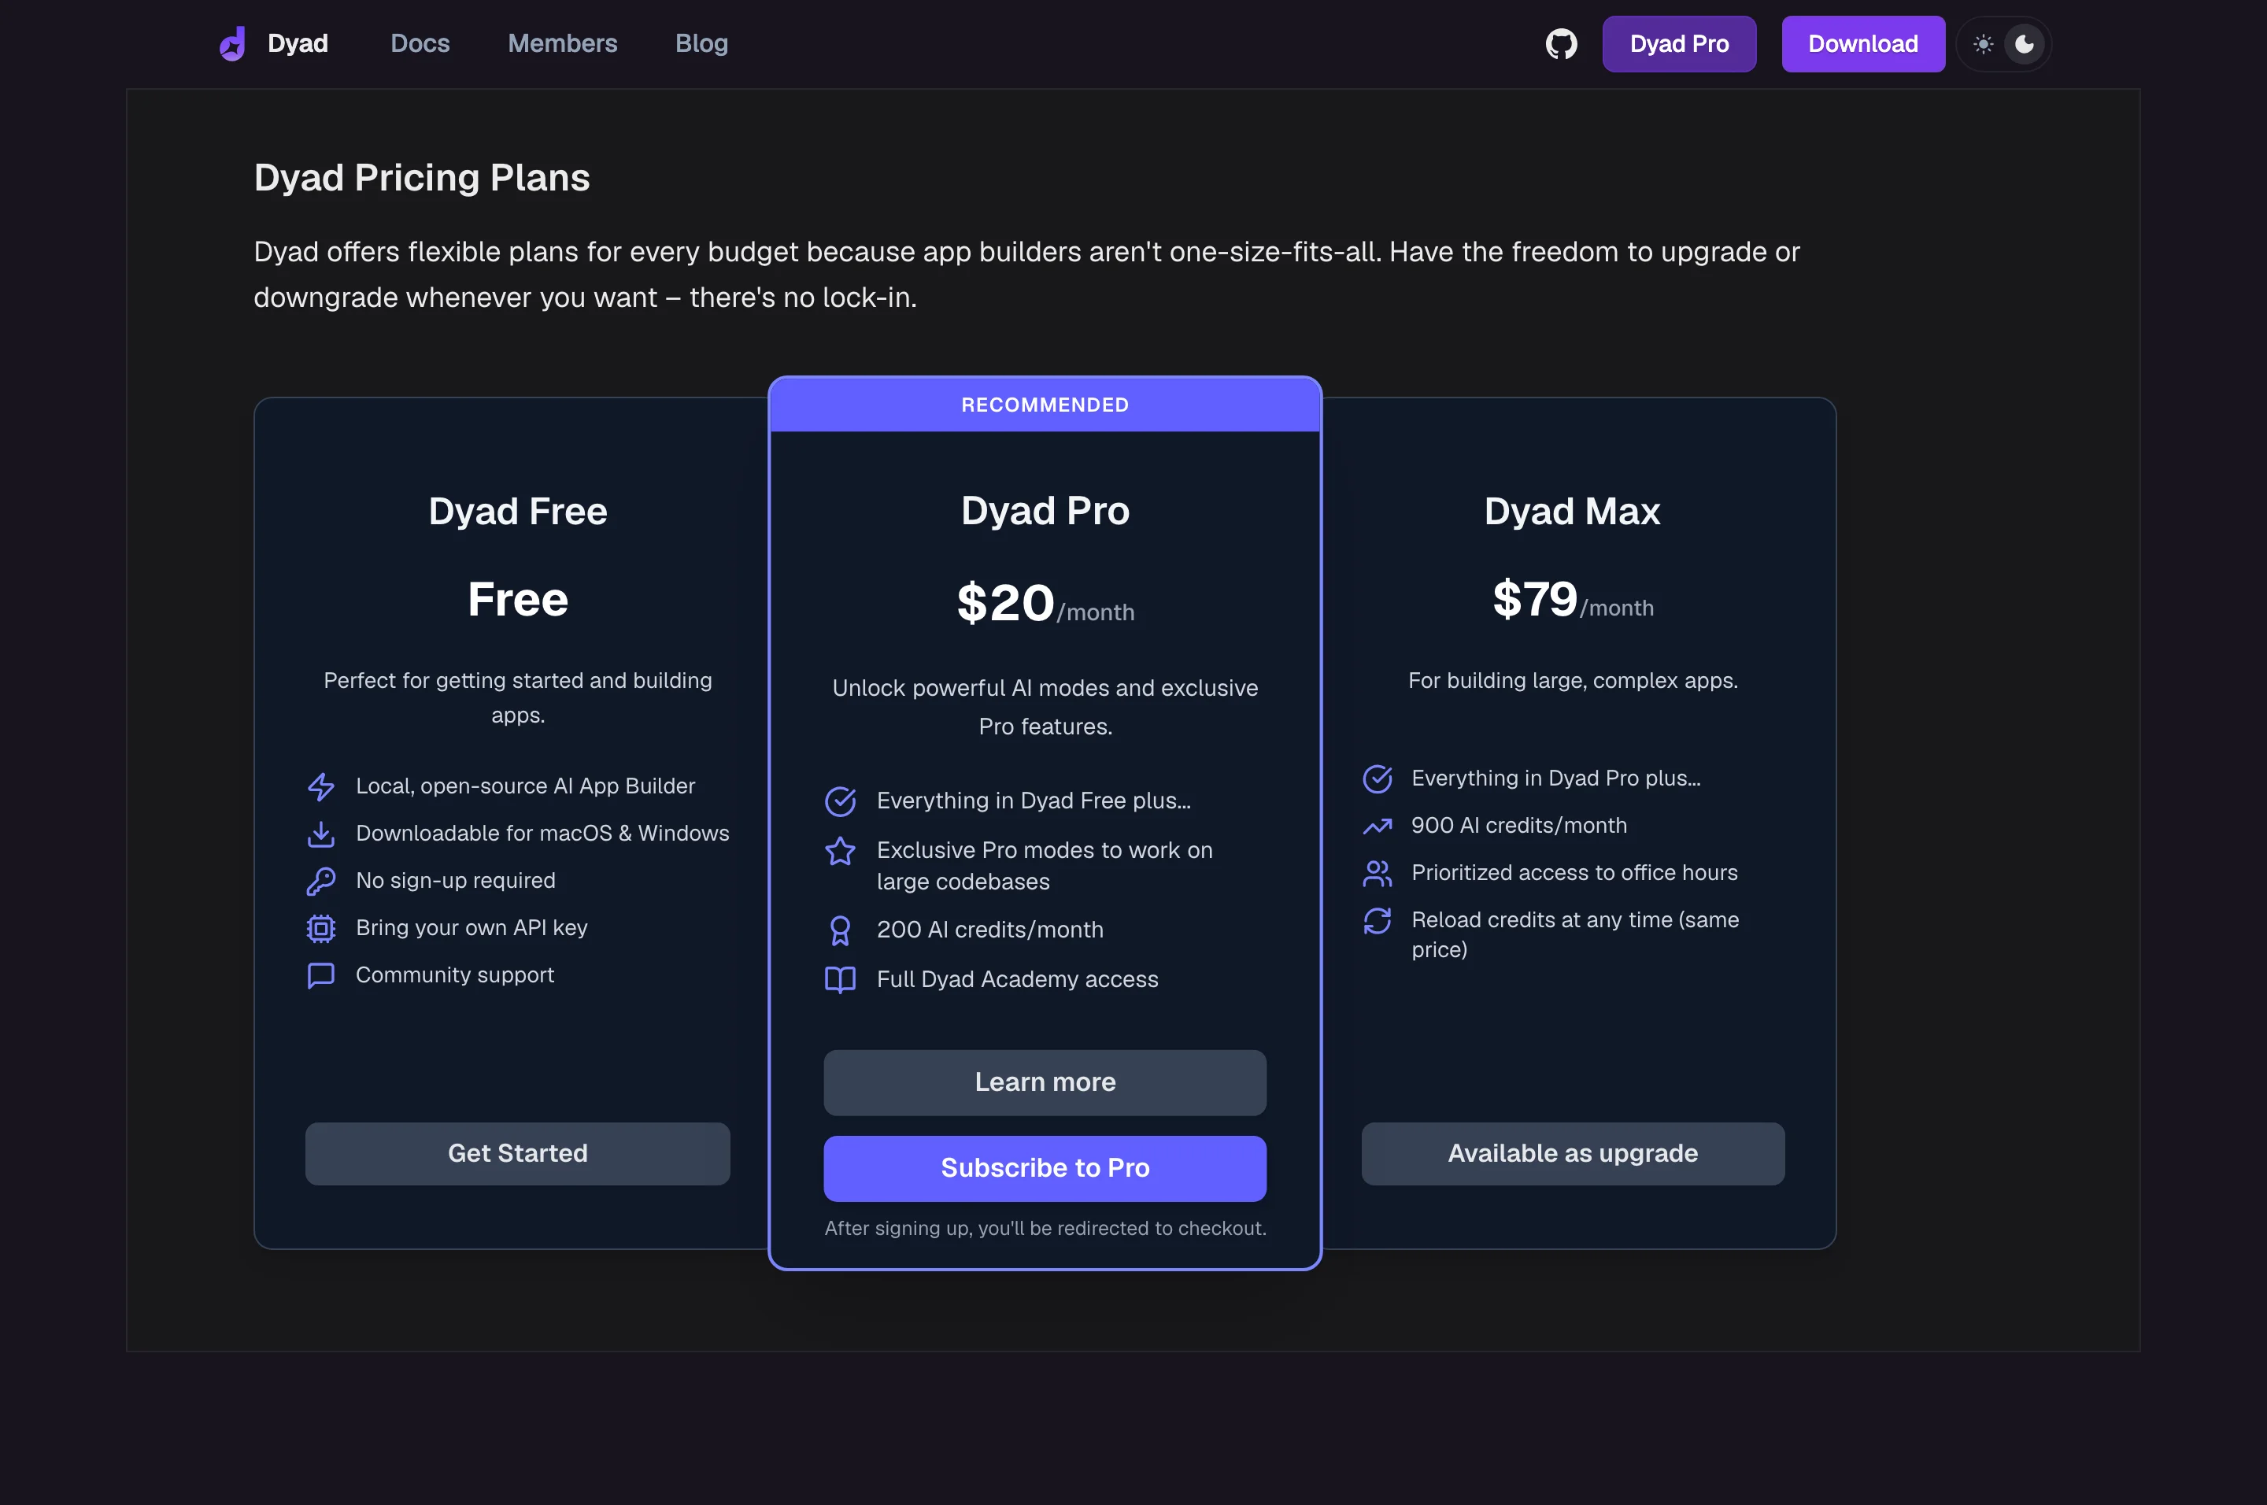The image size is (2267, 1505).
Task: Open the Members navigation item
Action: (x=563, y=44)
